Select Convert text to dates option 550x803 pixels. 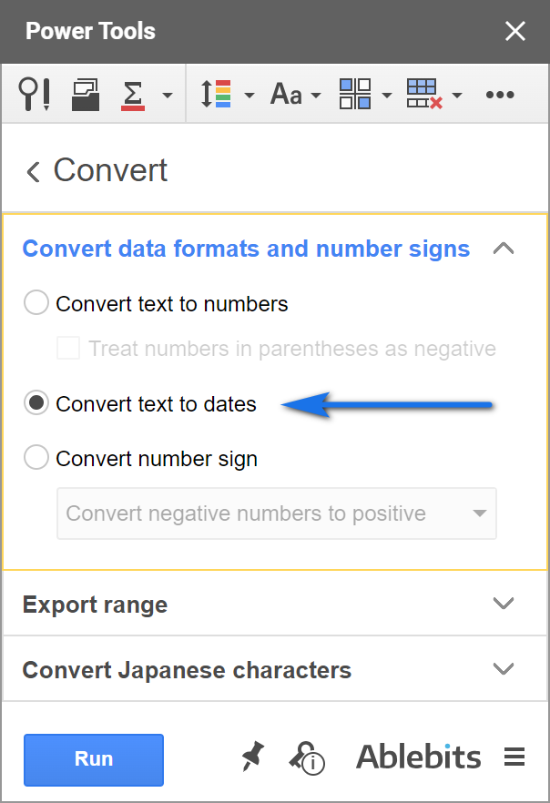(x=36, y=403)
